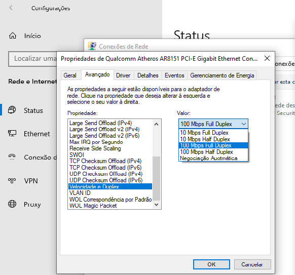Confirm changes with the OK button
The width and height of the screenshot is (295, 275).
211,264
